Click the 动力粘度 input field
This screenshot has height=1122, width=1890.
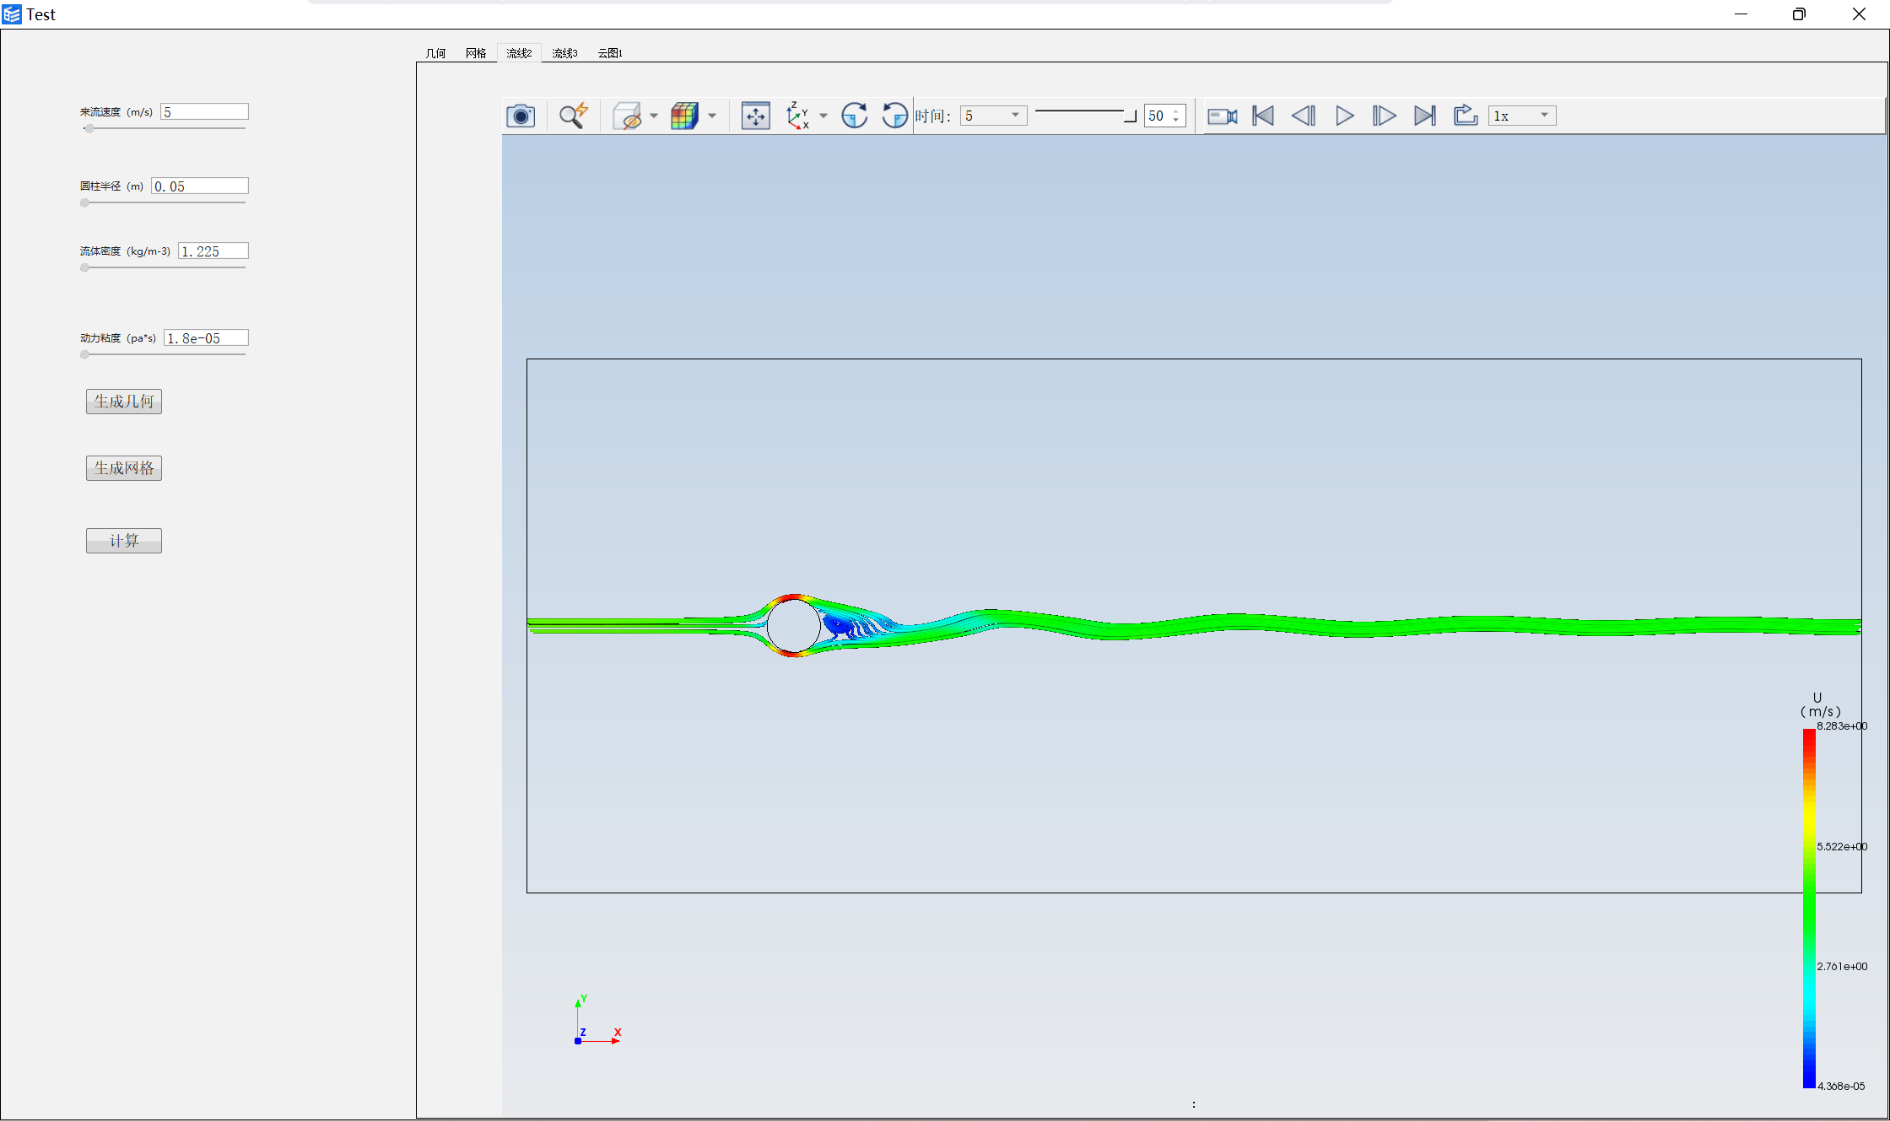coord(206,338)
